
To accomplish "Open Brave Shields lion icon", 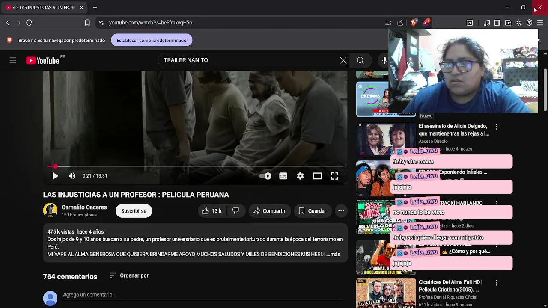I will [x=414, y=23].
